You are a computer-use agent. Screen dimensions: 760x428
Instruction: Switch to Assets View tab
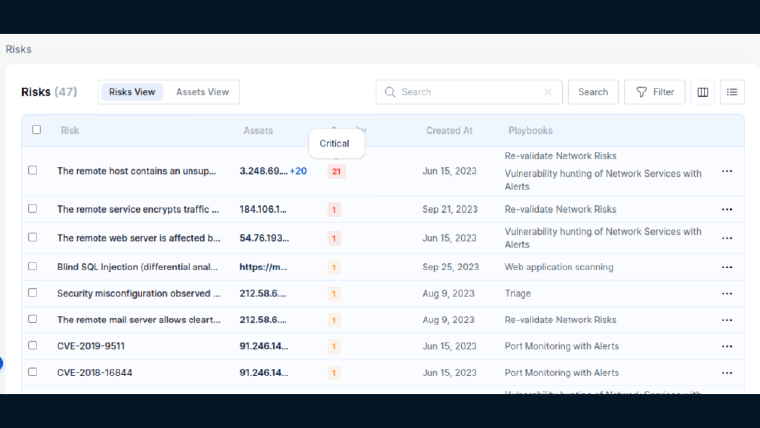(x=202, y=92)
